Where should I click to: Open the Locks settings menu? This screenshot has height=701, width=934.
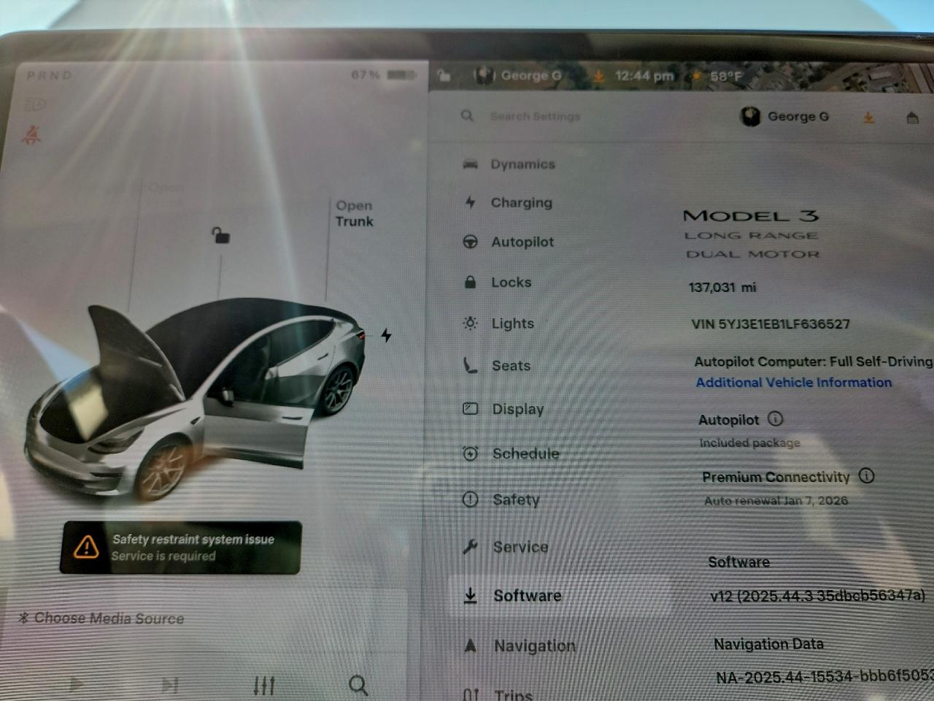tap(498, 283)
